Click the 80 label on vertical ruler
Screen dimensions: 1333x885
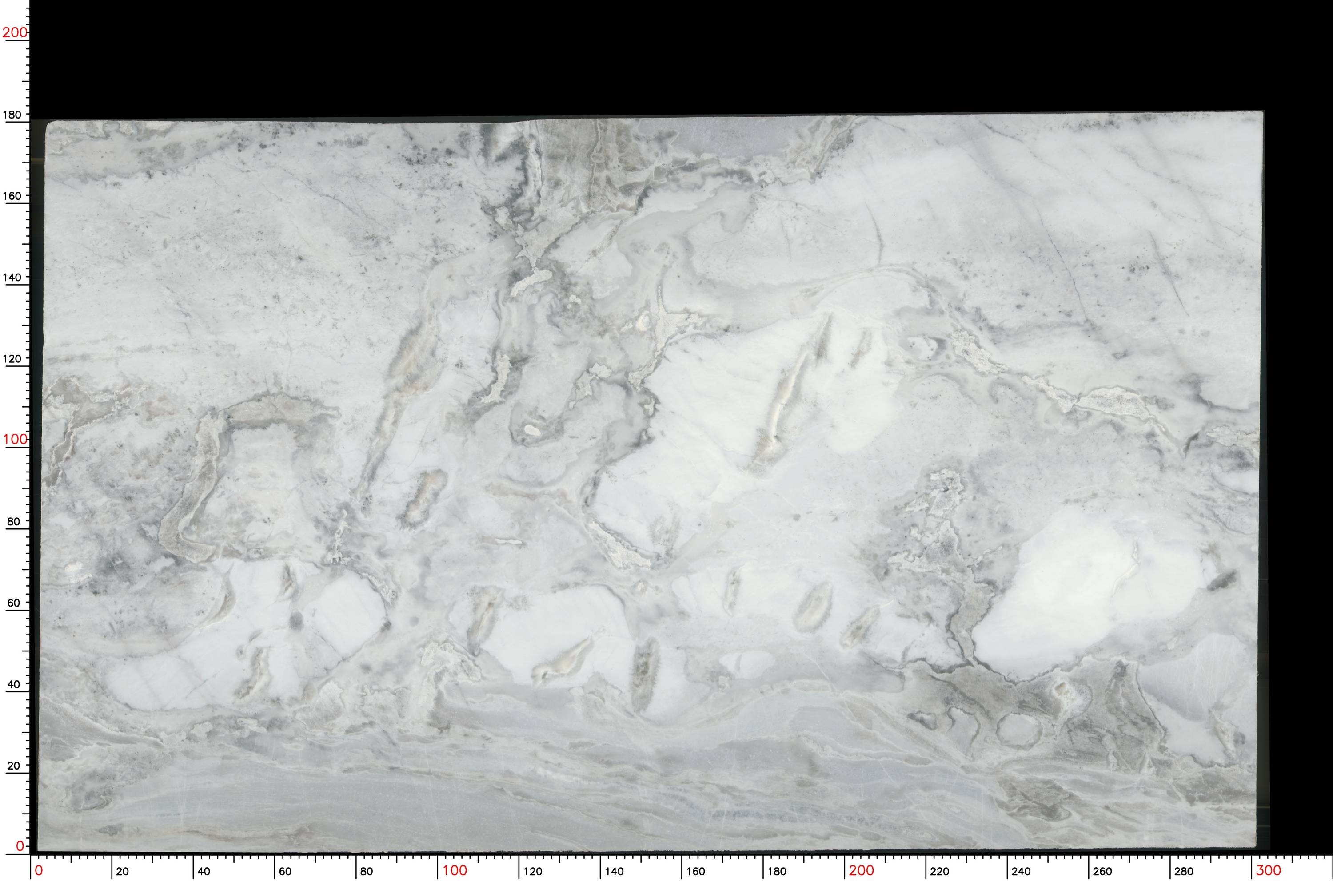point(13,521)
